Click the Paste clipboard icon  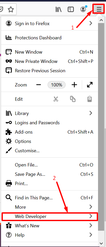(90, 99)
